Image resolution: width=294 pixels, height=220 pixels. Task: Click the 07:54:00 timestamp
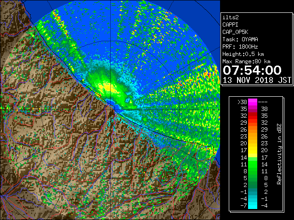point(252,70)
